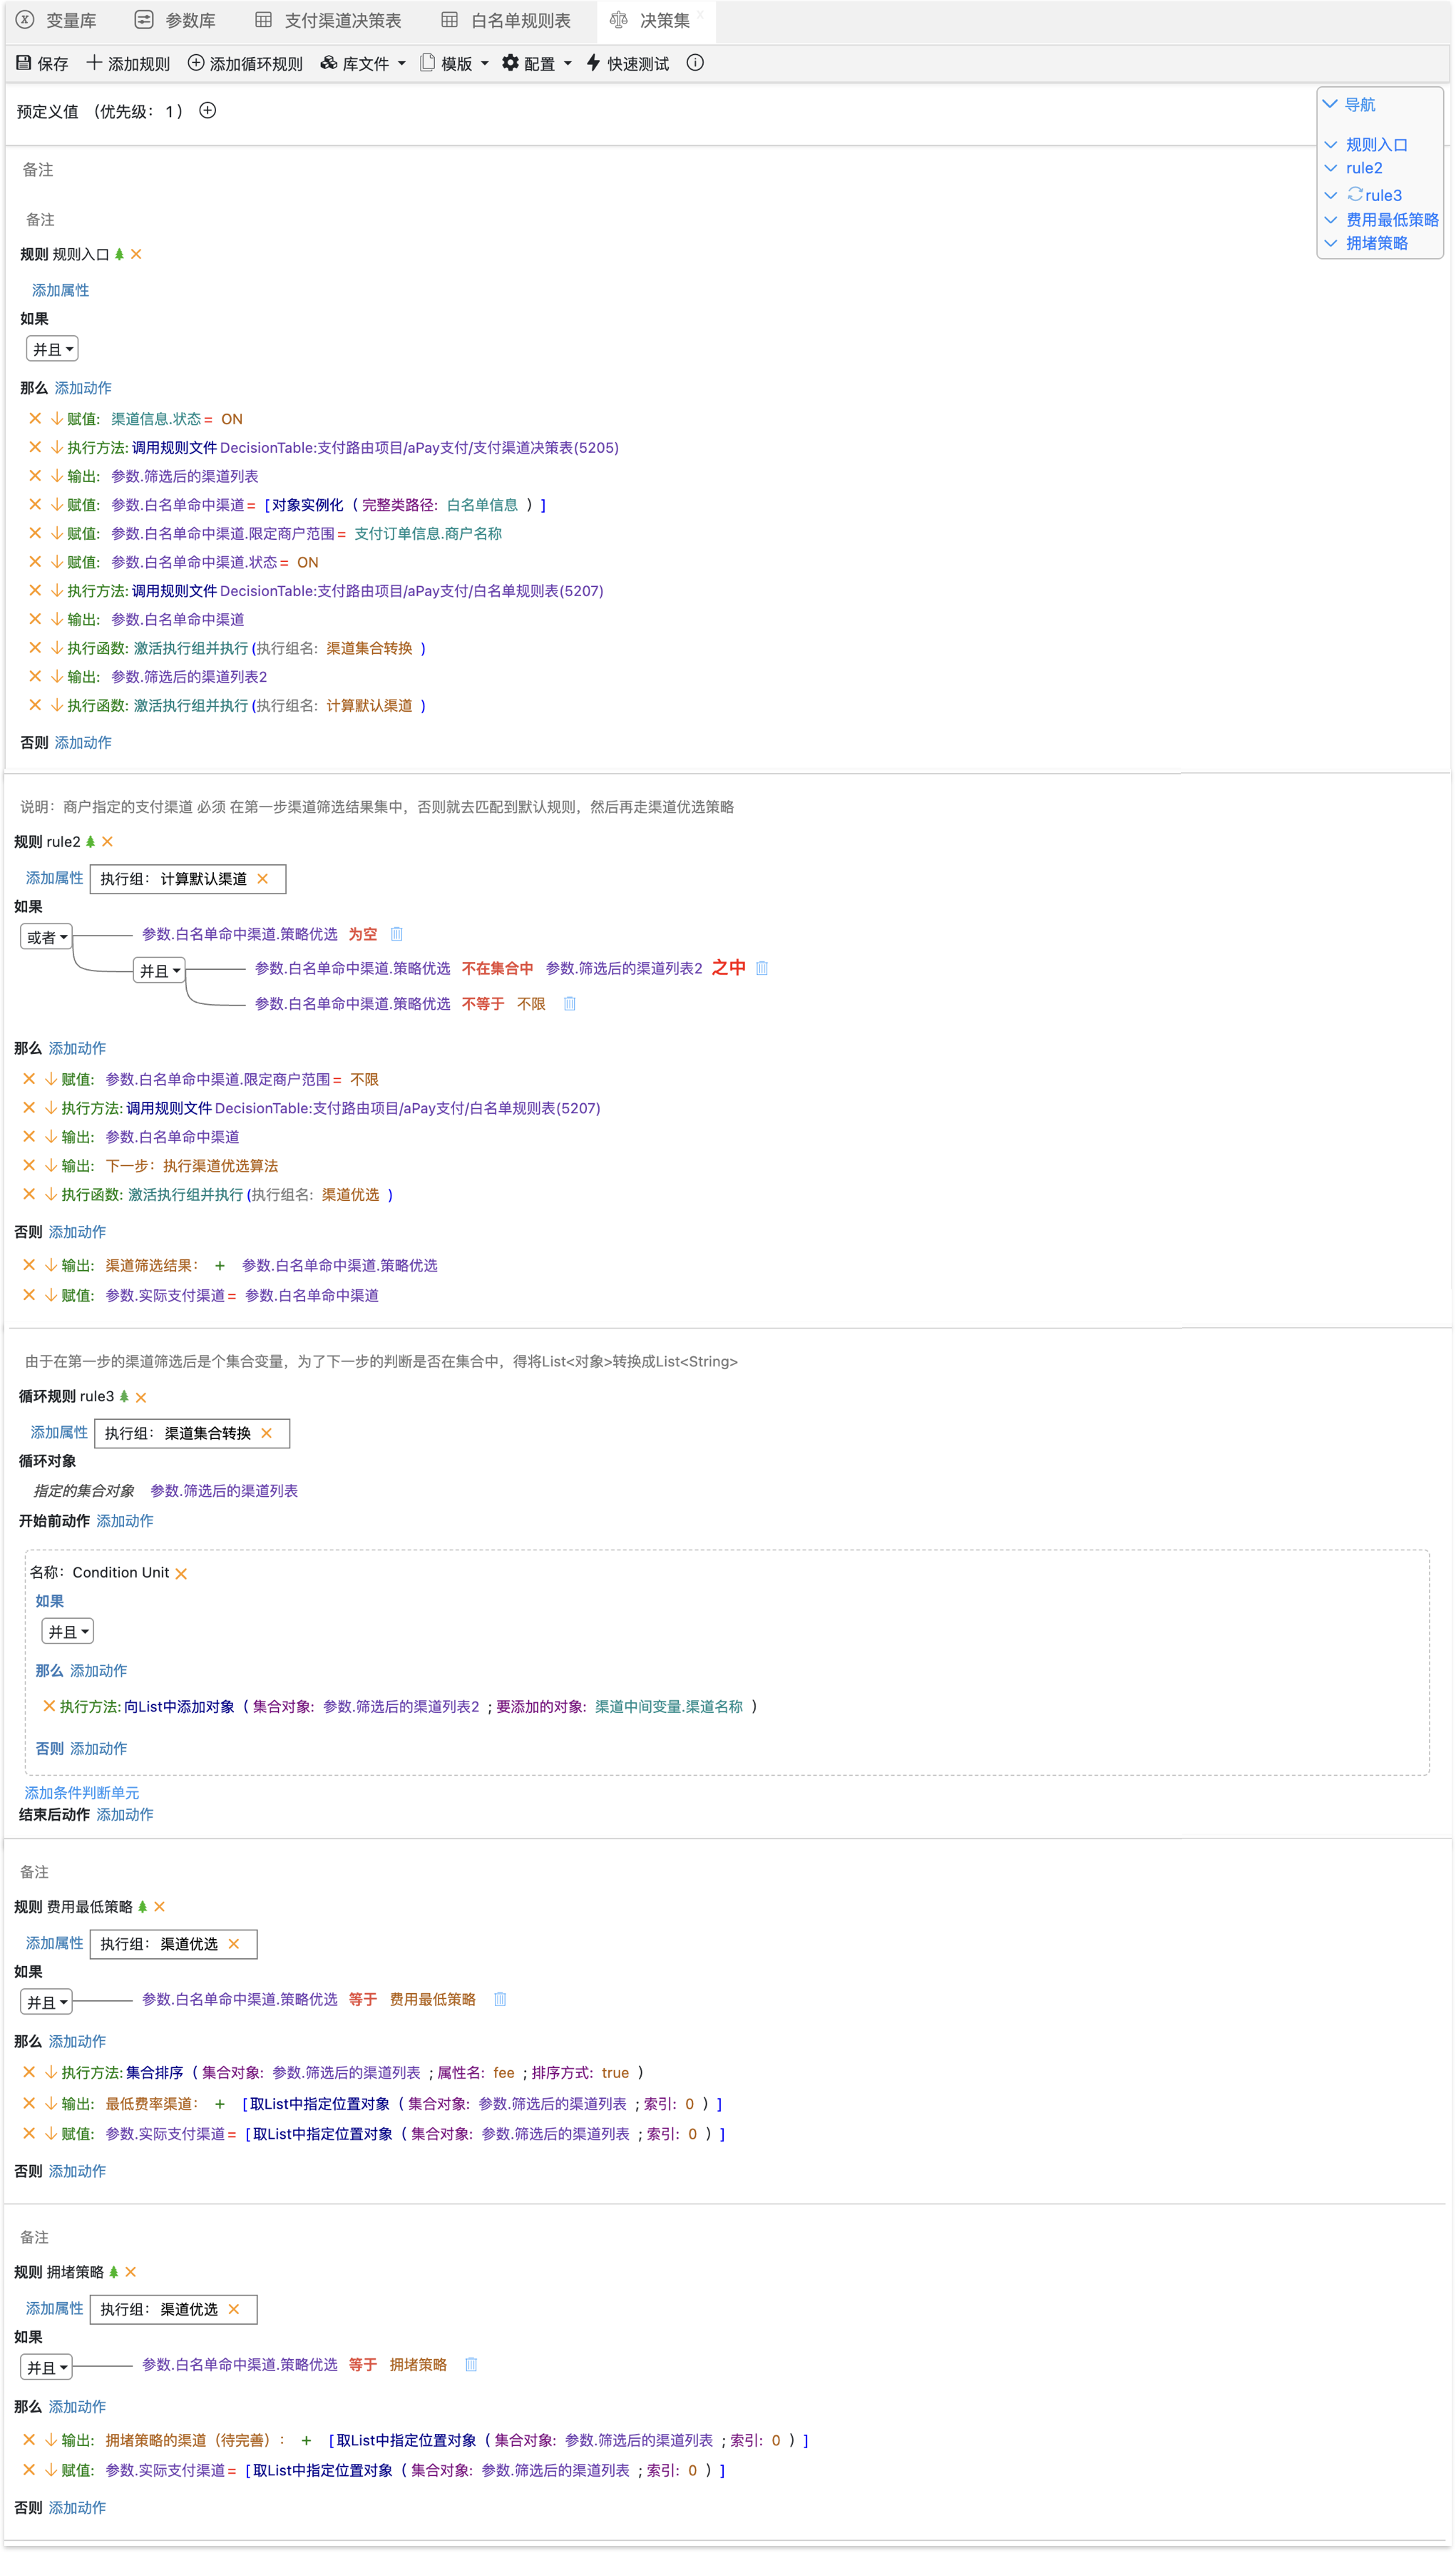Click trash icon beside 费用最低策略 condition
Viewport: 1456px width, 2553px height.
(500, 1999)
